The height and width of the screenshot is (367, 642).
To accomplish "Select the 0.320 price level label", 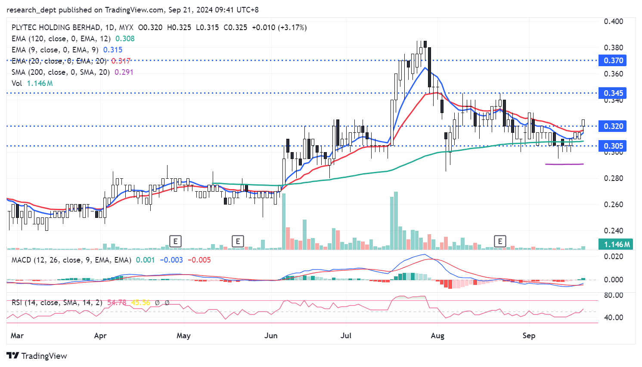I will tap(613, 126).
